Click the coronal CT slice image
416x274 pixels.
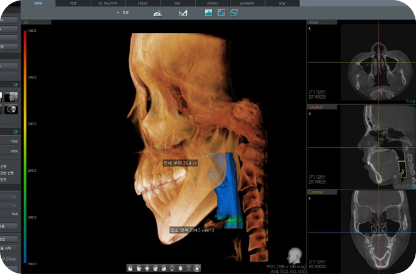[380, 230]
